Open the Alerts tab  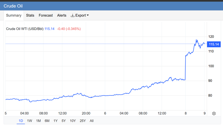(x=62, y=15)
